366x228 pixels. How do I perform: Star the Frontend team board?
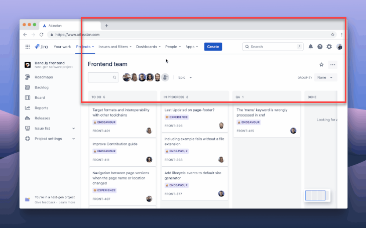321,65
